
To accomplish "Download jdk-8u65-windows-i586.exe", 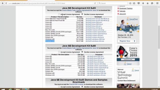I will (x=95, y=39).
